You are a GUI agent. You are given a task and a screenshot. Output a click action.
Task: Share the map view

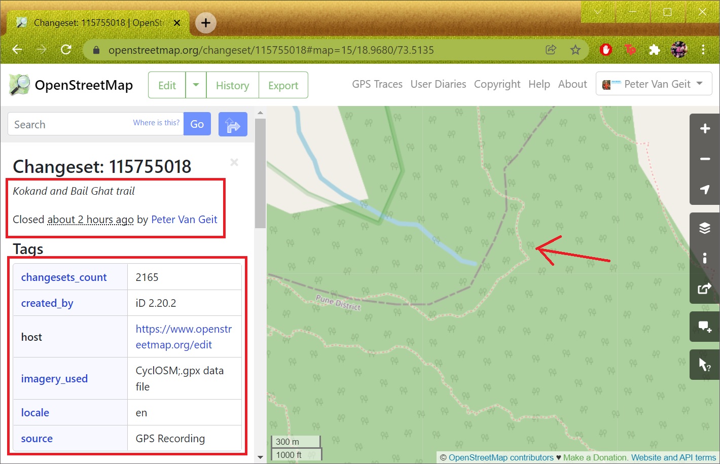point(705,289)
